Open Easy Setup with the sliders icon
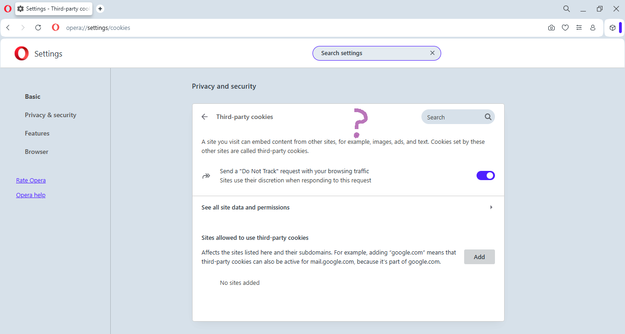This screenshot has height=334, width=625. pyautogui.click(x=579, y=28)
